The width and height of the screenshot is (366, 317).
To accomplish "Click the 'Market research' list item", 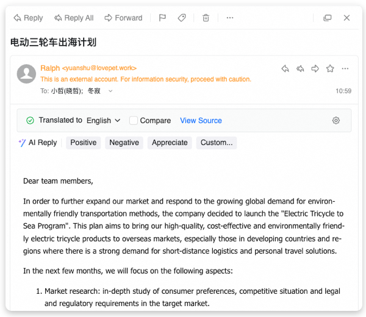I will (188, 297).
